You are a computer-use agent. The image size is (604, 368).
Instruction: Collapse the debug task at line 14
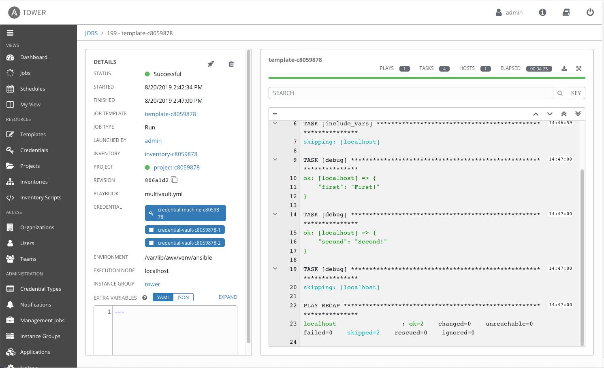click(x=275, y=214)
